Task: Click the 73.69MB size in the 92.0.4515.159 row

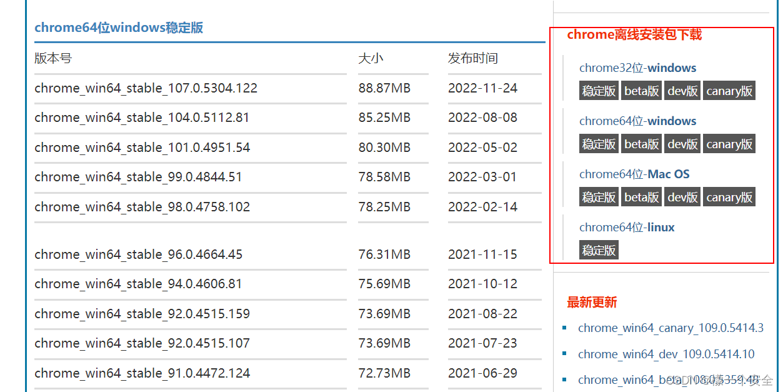Action: click(384, 314)
